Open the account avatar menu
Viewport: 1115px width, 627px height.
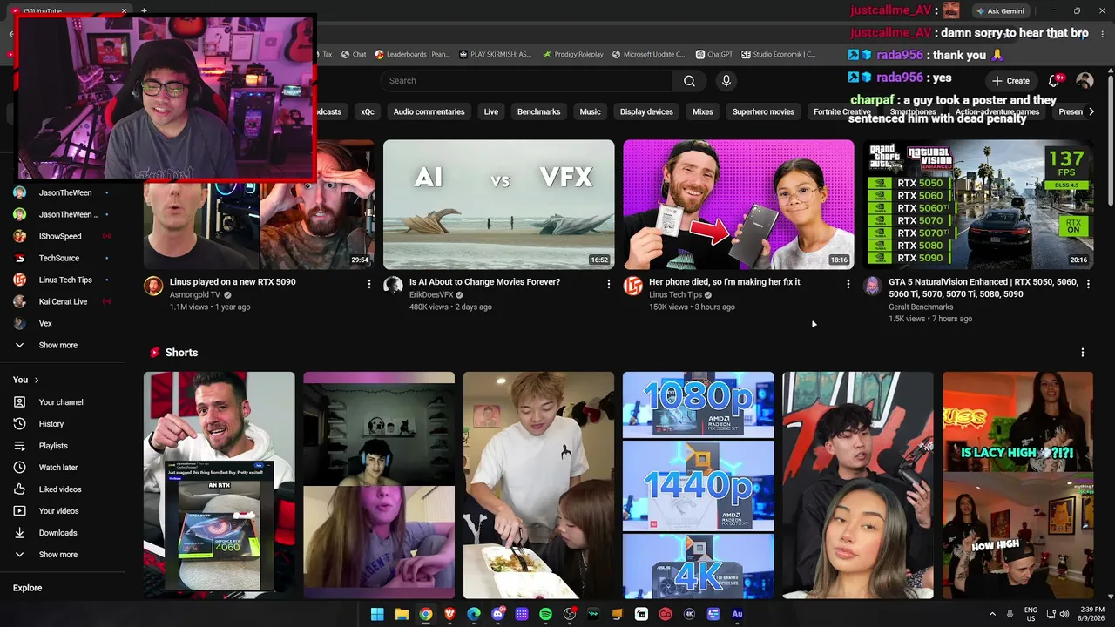point(1085,81)
